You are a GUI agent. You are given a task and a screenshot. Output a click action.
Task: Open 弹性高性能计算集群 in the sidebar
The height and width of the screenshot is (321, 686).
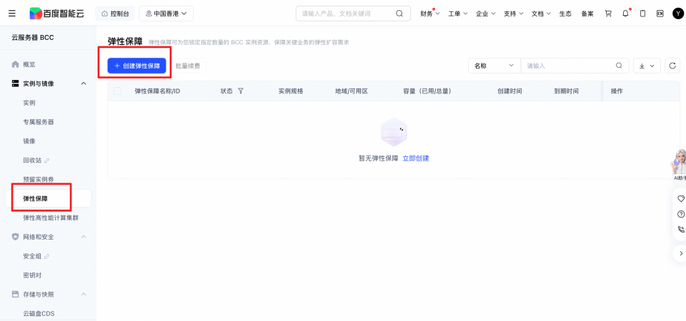pos(51,218)
